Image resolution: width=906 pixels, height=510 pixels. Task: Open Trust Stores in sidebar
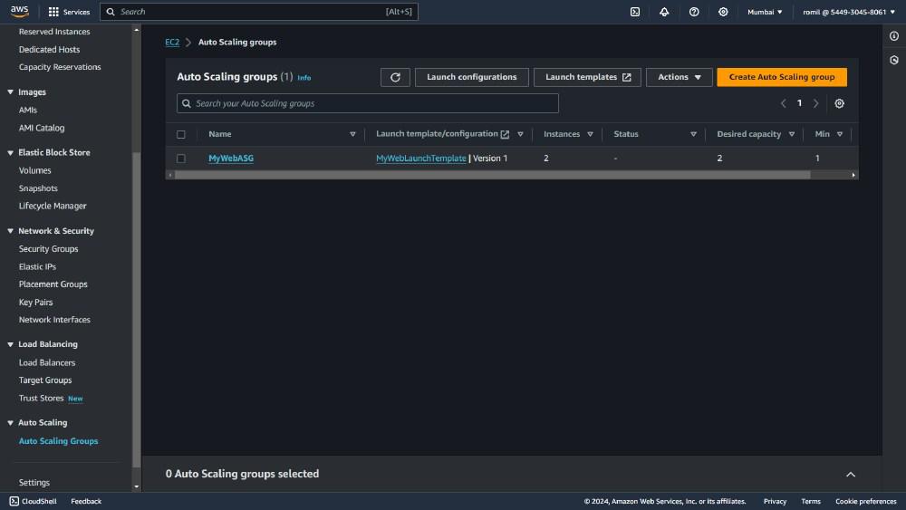[41, 398]
